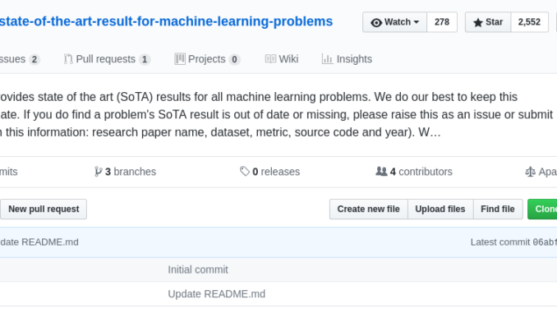Click the Projects board icon

180,59
